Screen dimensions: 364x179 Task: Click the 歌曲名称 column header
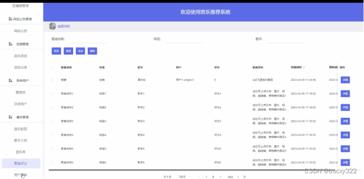pos(66,67)
